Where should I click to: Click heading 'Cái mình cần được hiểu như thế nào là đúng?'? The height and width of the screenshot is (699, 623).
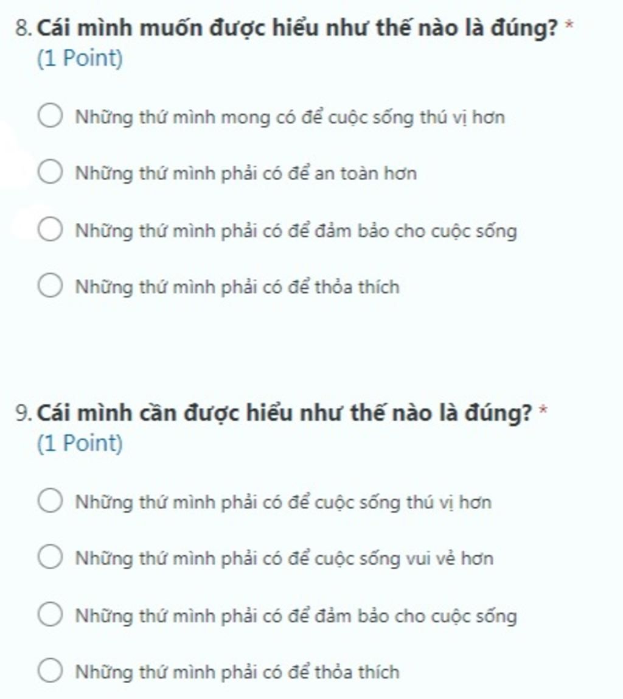(284, 413)
